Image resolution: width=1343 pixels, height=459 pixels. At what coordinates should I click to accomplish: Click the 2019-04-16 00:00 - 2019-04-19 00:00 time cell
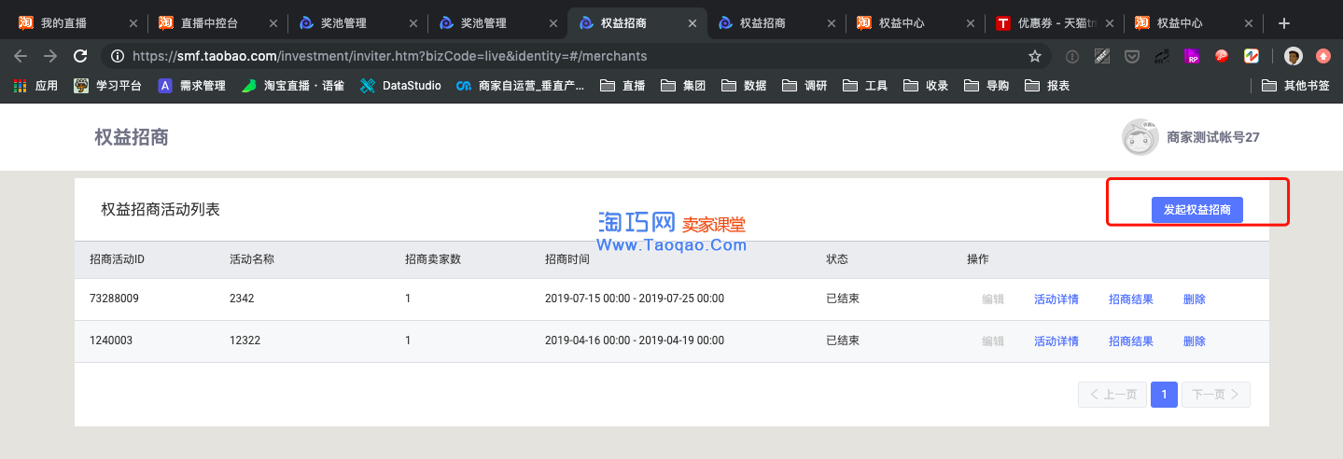635,341
